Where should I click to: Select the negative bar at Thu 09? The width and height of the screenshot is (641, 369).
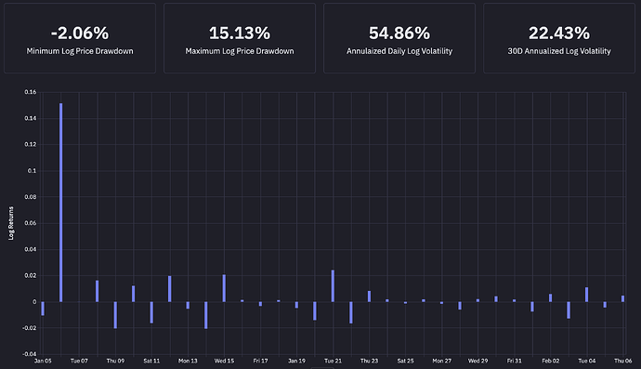115,315
